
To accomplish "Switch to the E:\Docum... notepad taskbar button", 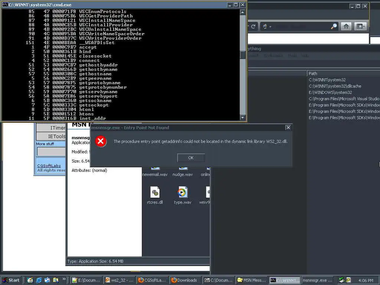I will 86,280.
